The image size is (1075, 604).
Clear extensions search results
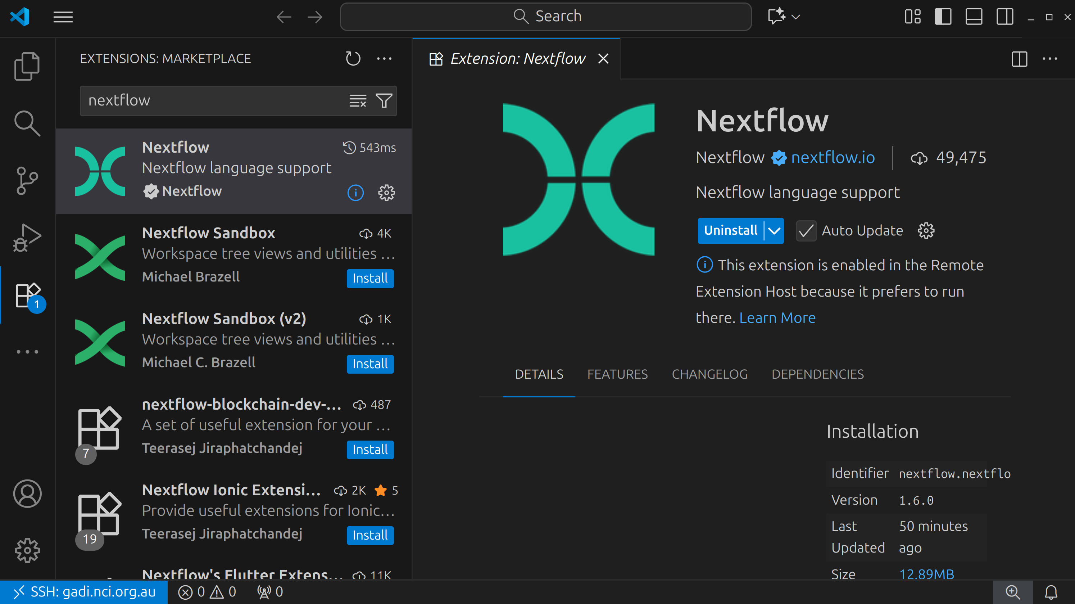[x=358, y=100]
